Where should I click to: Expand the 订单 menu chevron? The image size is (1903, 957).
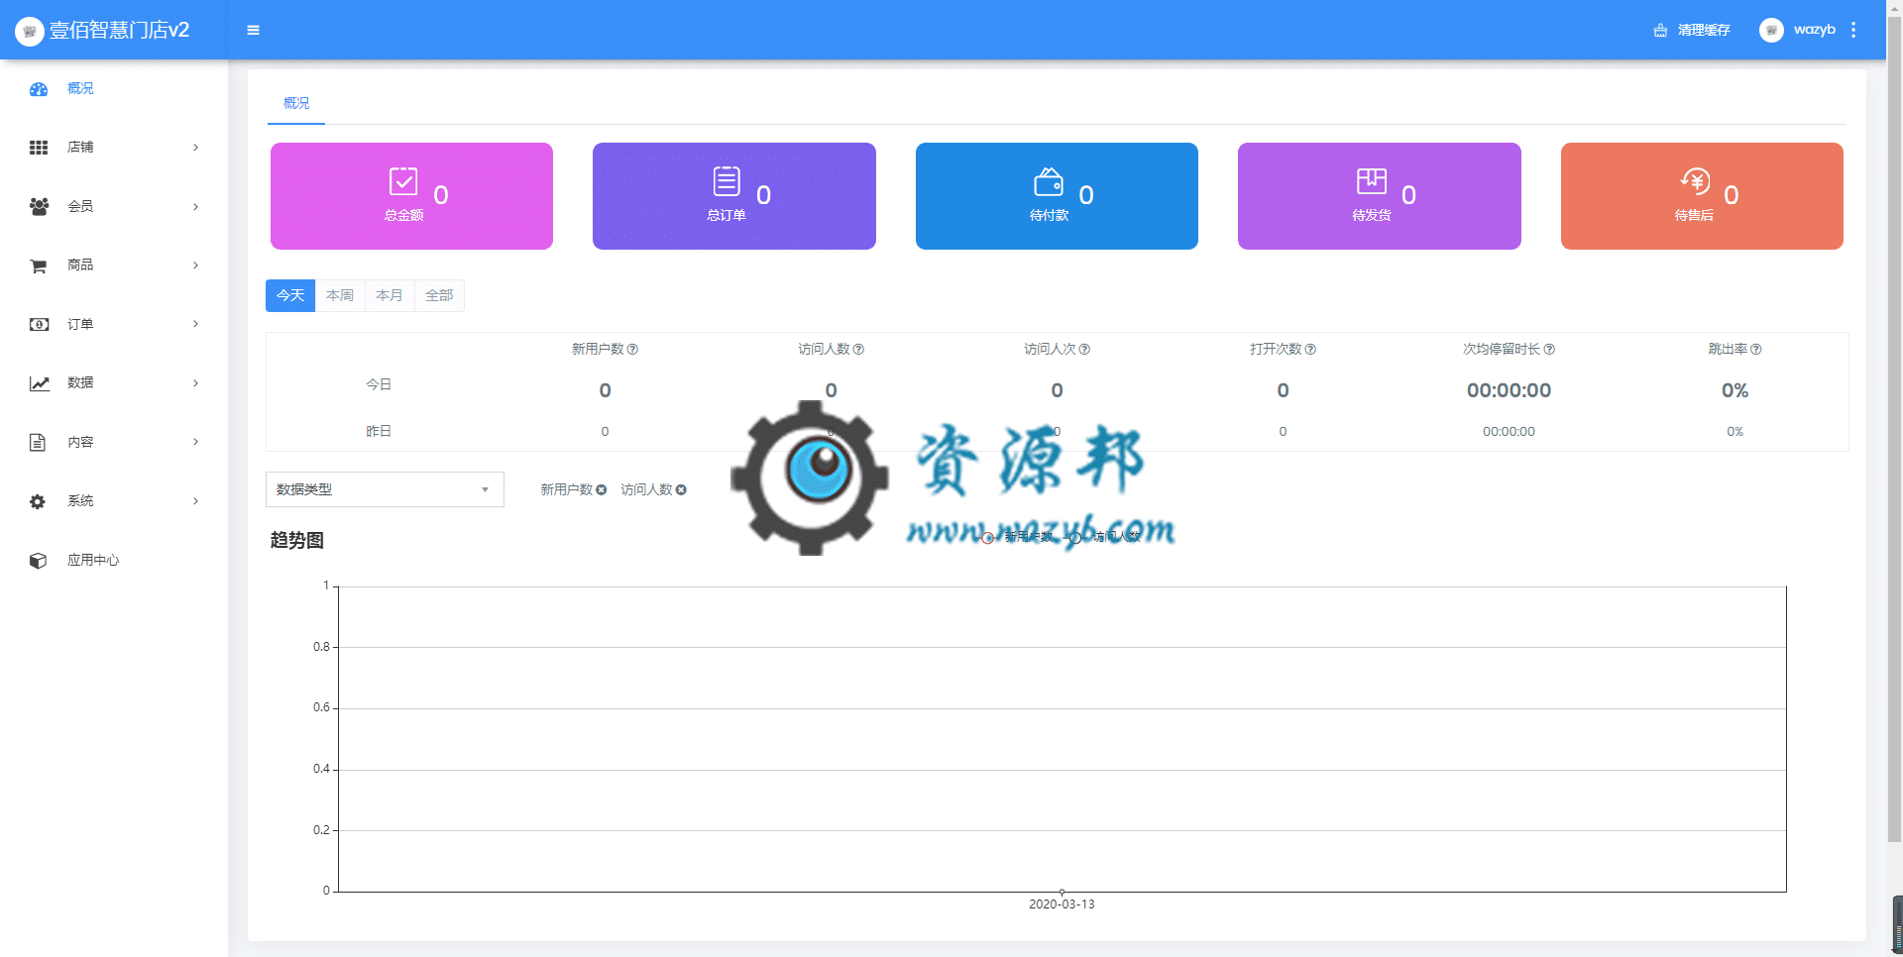click(195, 324)
